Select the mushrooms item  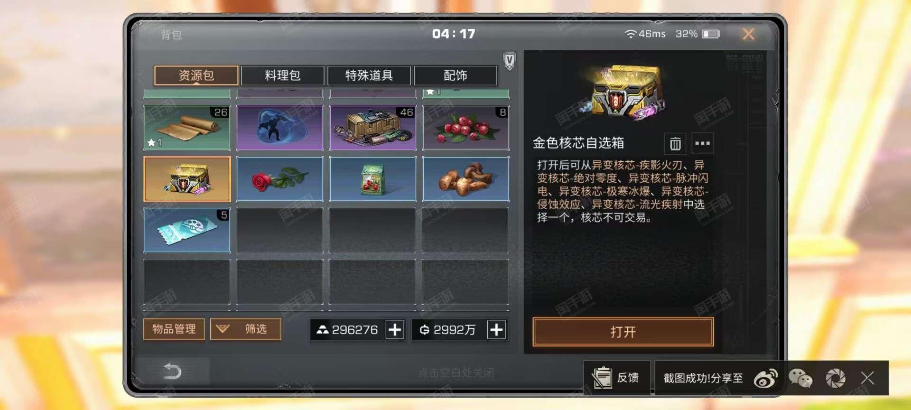(466, 179)
